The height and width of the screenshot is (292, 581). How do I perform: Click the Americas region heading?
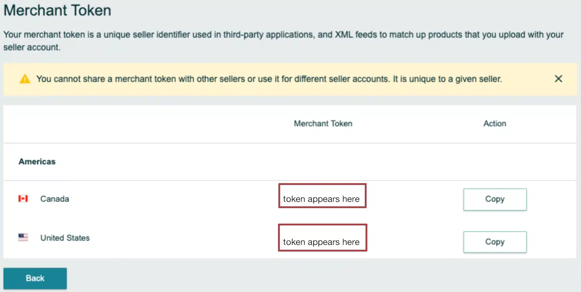coord(37,161)
